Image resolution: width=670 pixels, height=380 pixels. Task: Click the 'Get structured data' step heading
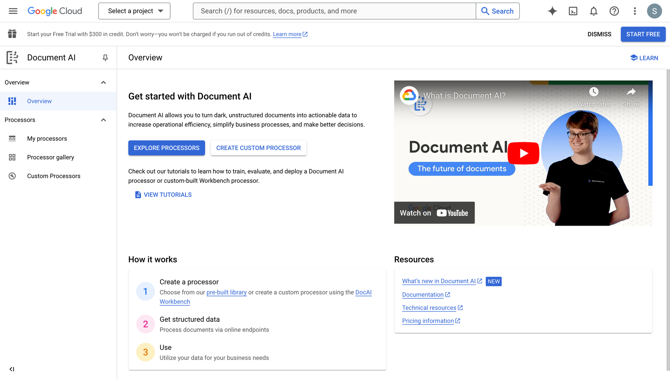[x=190, y=319]
